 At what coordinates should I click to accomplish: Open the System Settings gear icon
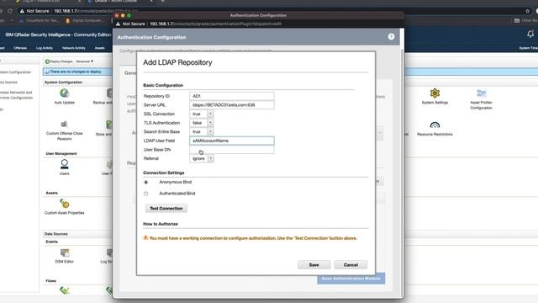435,93
